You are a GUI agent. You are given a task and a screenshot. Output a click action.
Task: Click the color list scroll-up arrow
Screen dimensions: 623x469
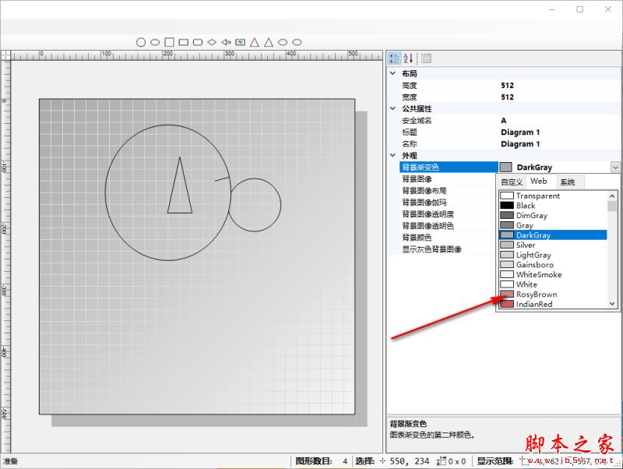[612, 196]
